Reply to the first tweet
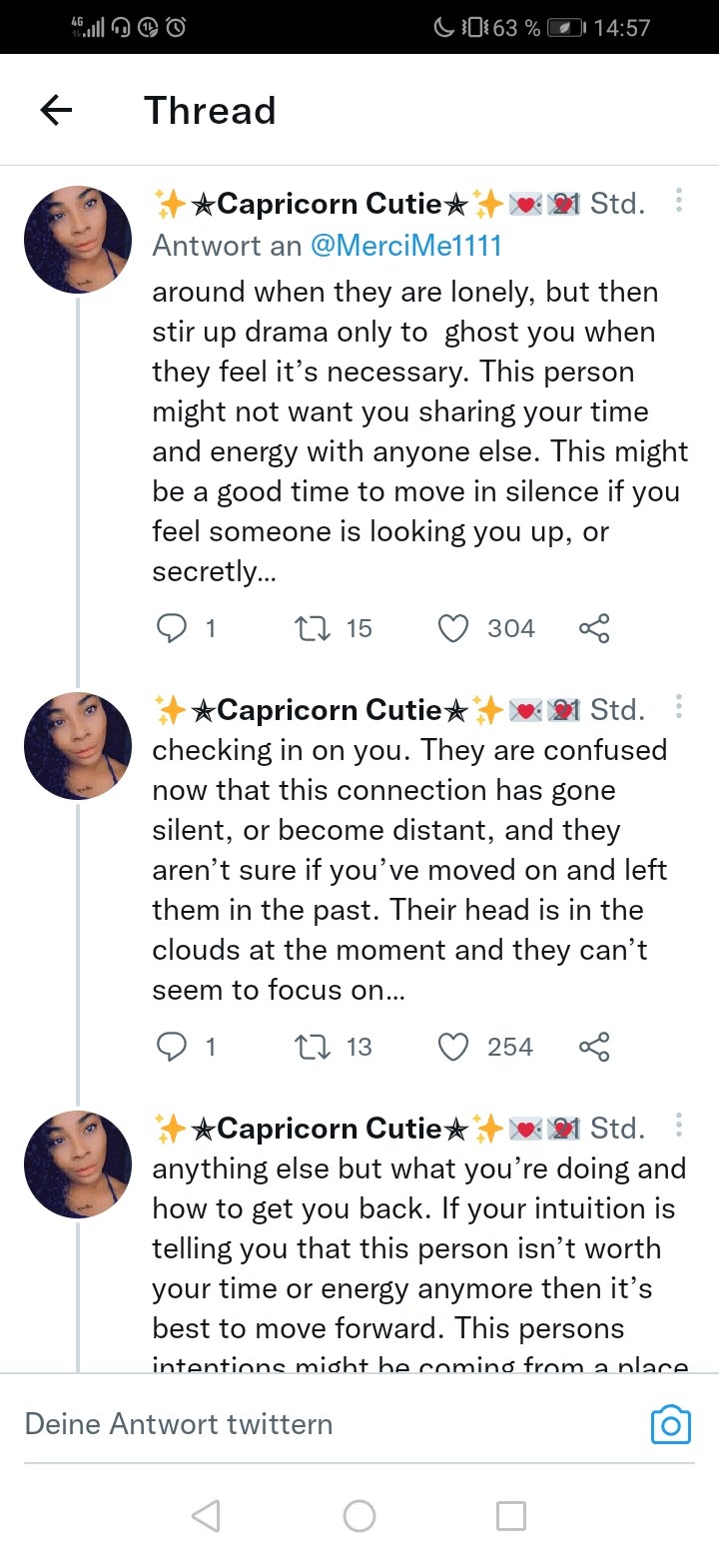719x1558 pixels. 173,628
